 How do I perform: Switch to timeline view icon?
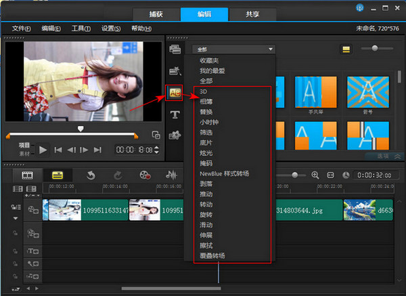tap(58, 175)
